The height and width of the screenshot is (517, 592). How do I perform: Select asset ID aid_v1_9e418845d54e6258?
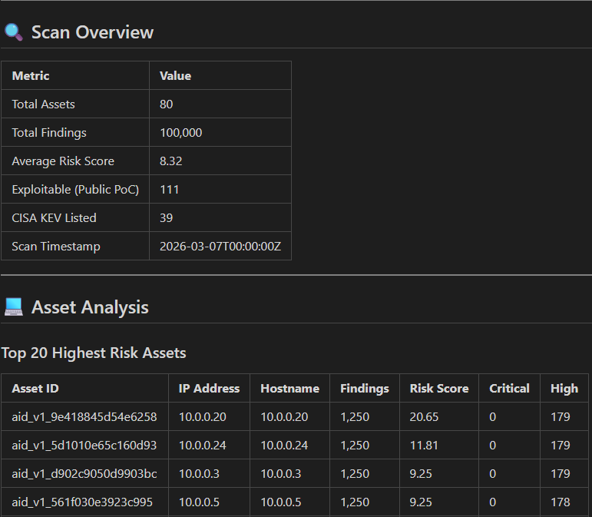84,417
